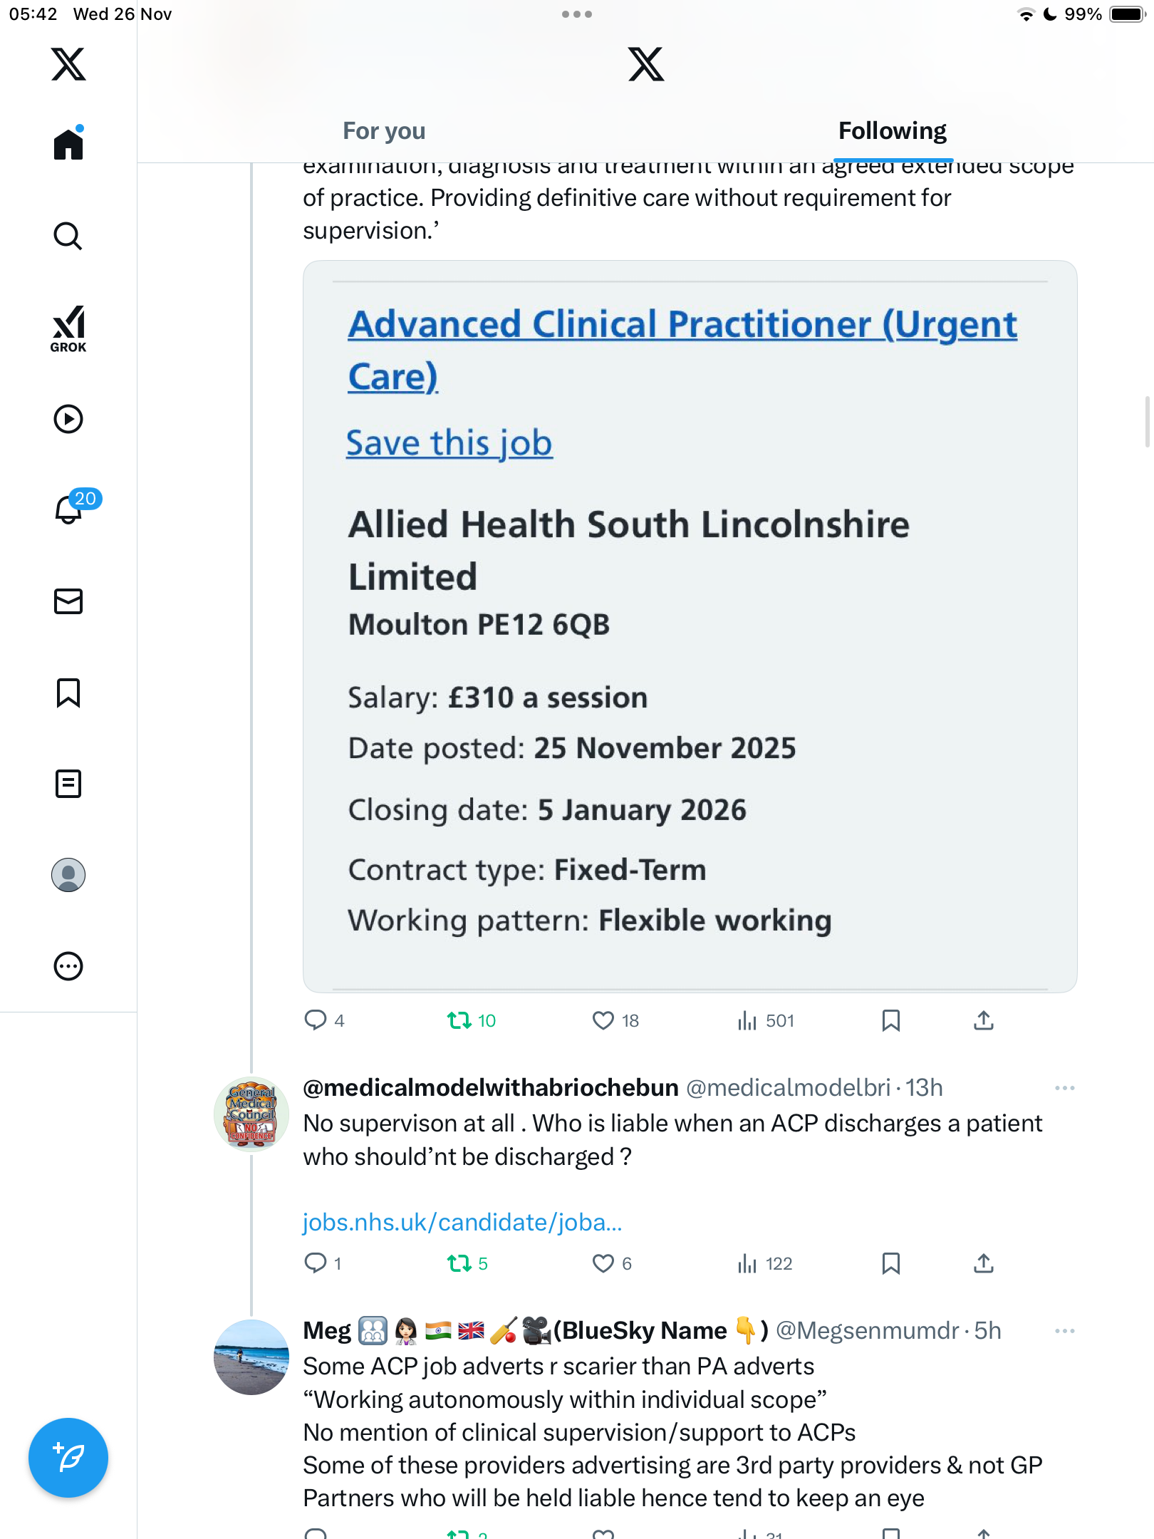Select the Following tab
The image size is (1154, 1539).
(892, 131)
